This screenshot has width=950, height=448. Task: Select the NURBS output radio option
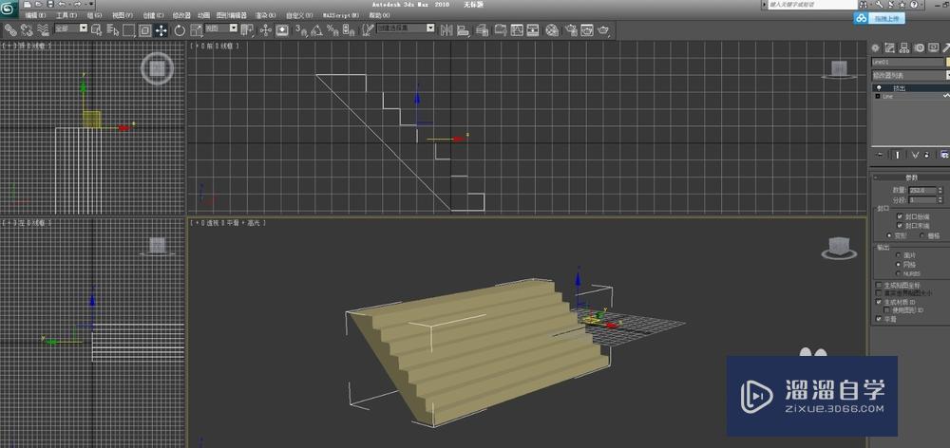898,273
